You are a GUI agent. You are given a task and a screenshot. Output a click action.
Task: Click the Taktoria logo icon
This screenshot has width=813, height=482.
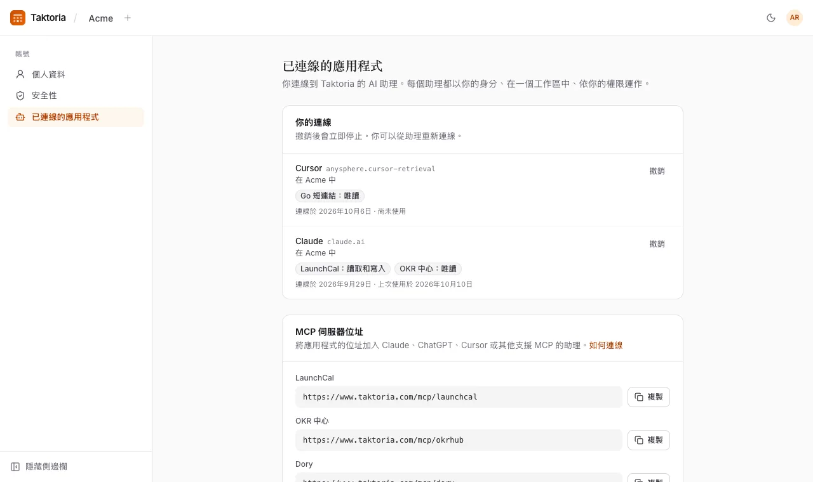click(18, 18)
